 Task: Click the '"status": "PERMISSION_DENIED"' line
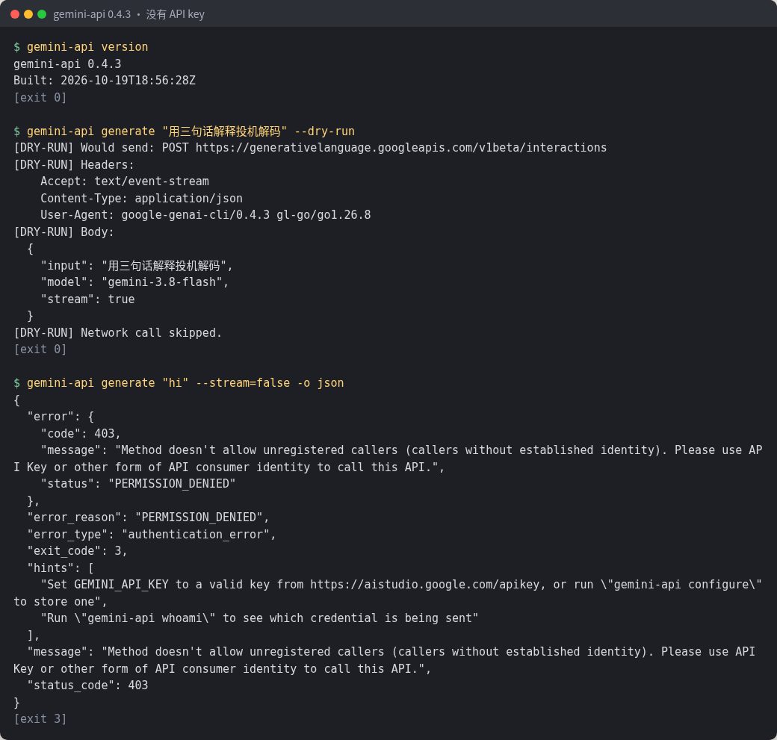click(138, 484)
